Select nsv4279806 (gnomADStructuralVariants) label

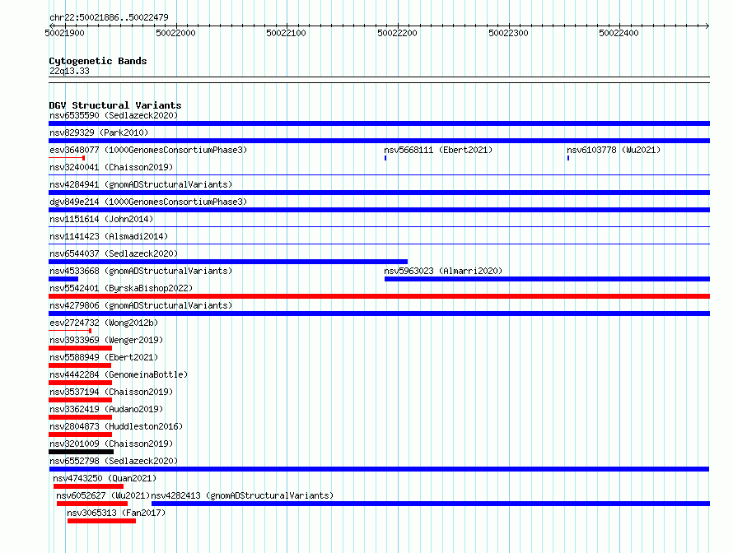coord(141,305)
